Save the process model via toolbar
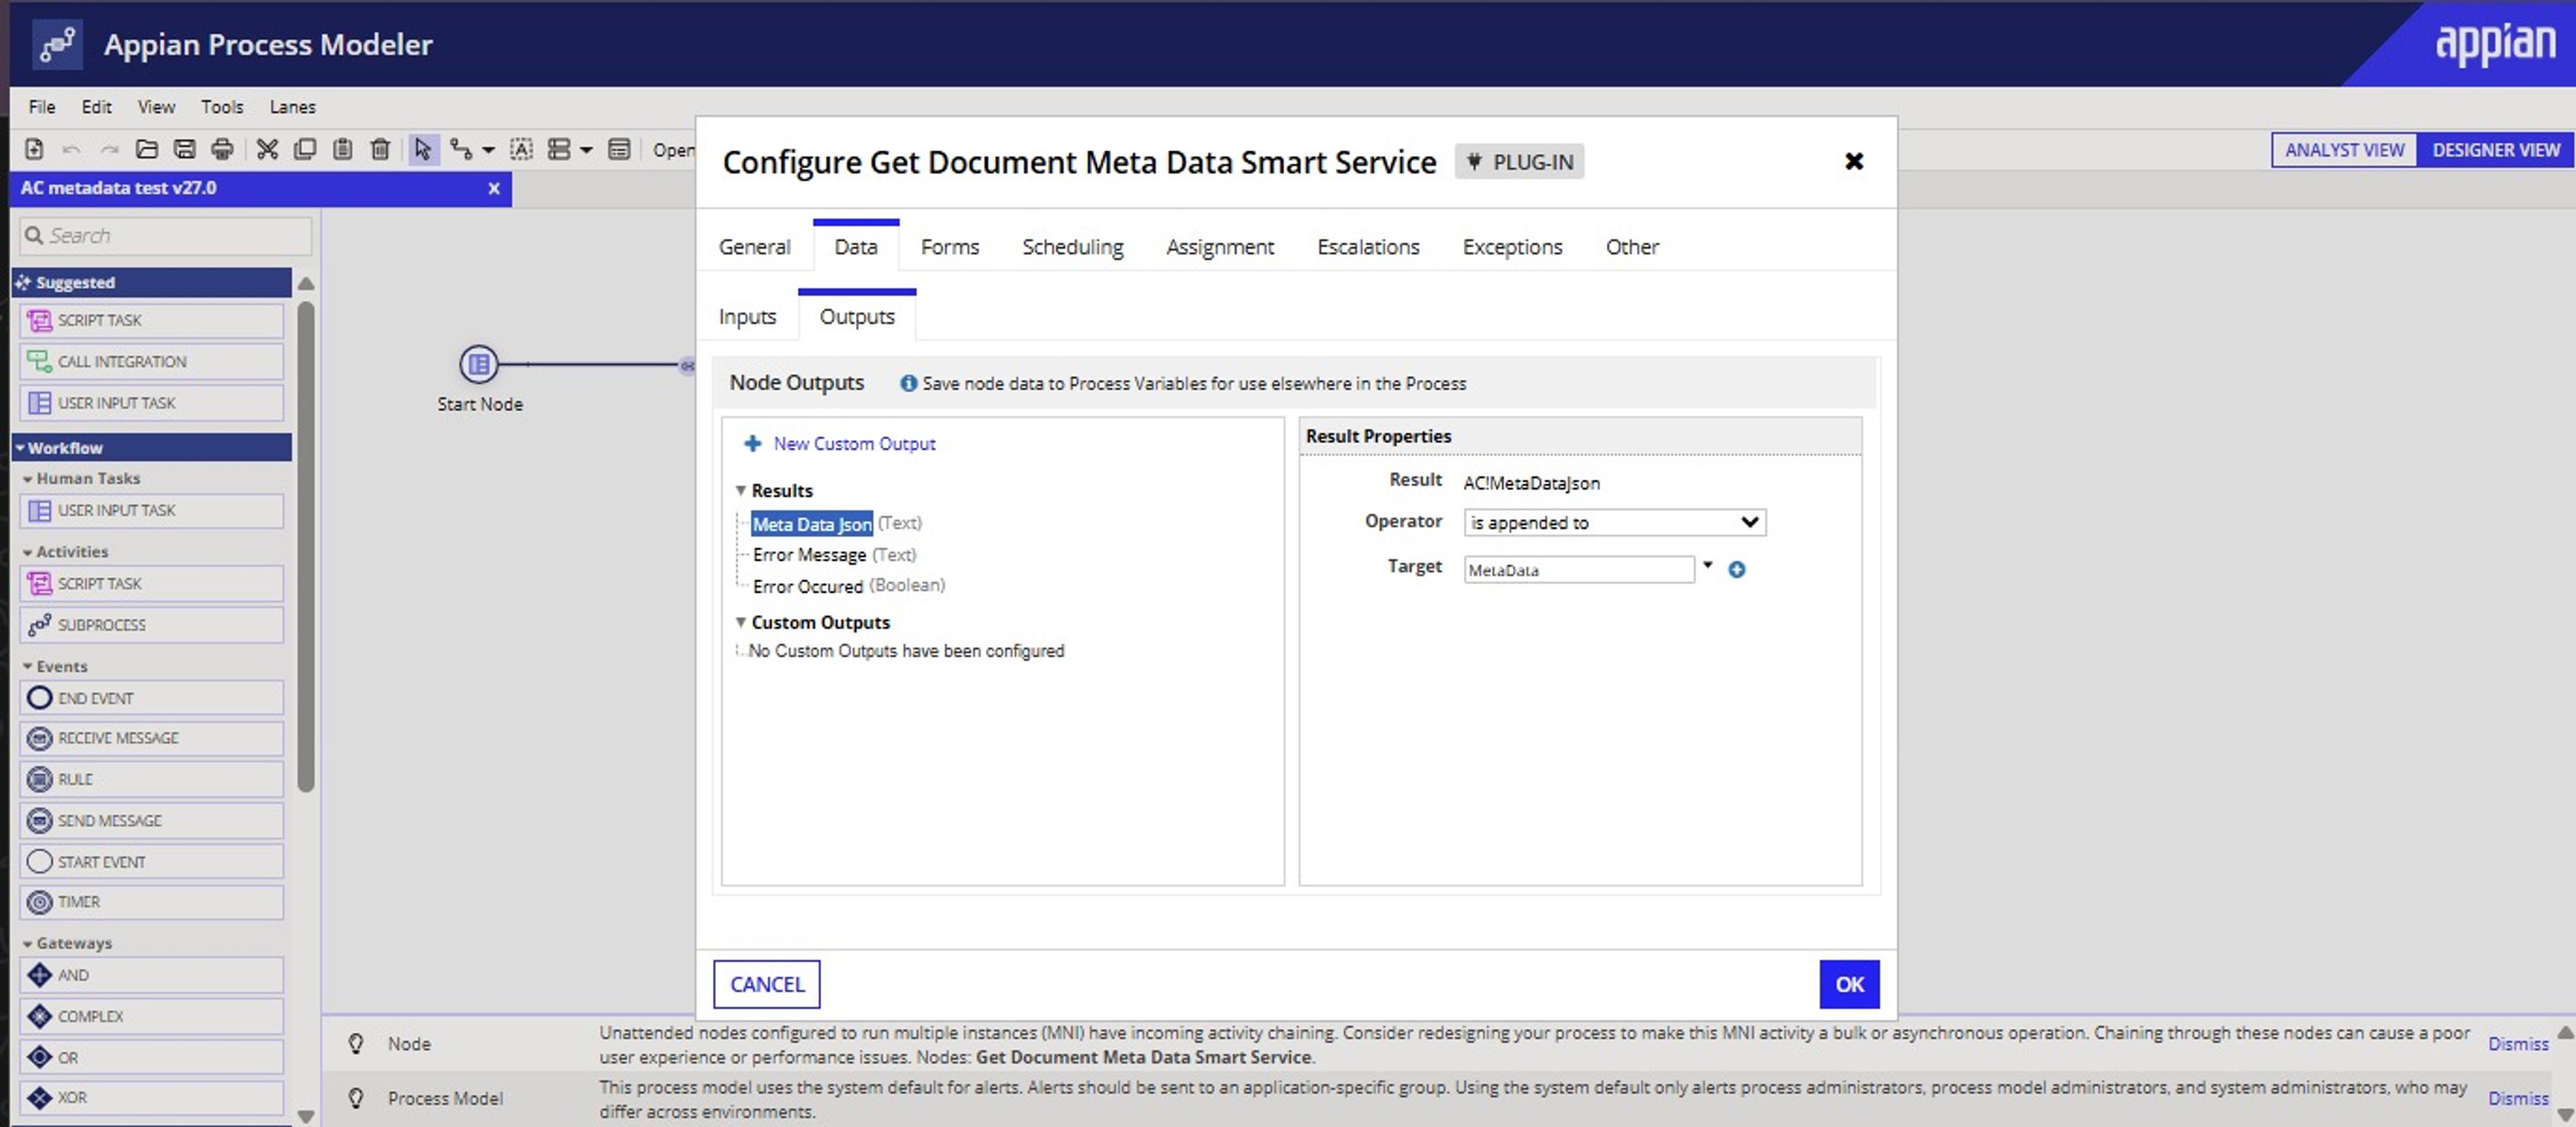 [x=185, y=149]
